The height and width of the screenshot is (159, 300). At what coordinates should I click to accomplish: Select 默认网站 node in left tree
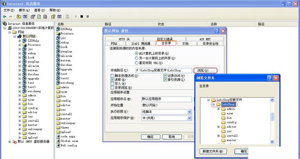pos(27,36)
